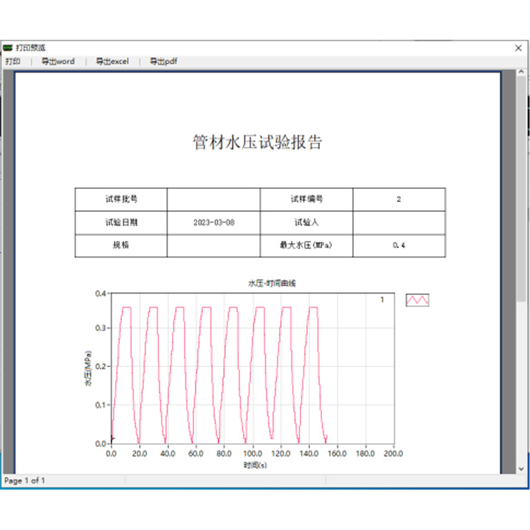Screen dimensions: 530x530
Task: Click the 打印 print button
Action: point(13,62)
